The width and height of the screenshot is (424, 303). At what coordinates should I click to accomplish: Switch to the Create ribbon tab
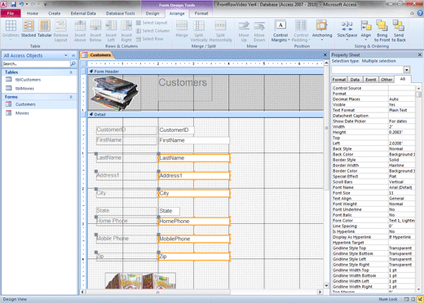55,13
